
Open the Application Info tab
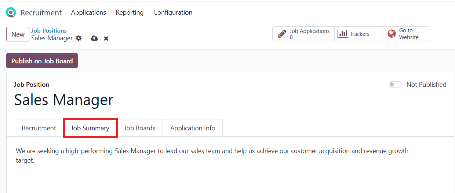193,128
